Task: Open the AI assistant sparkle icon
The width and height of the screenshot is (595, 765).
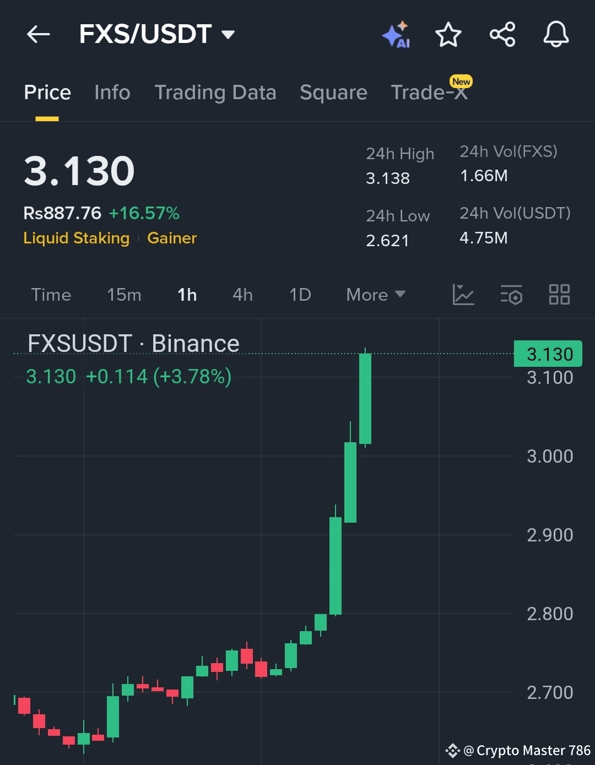Action: point(396,35)
